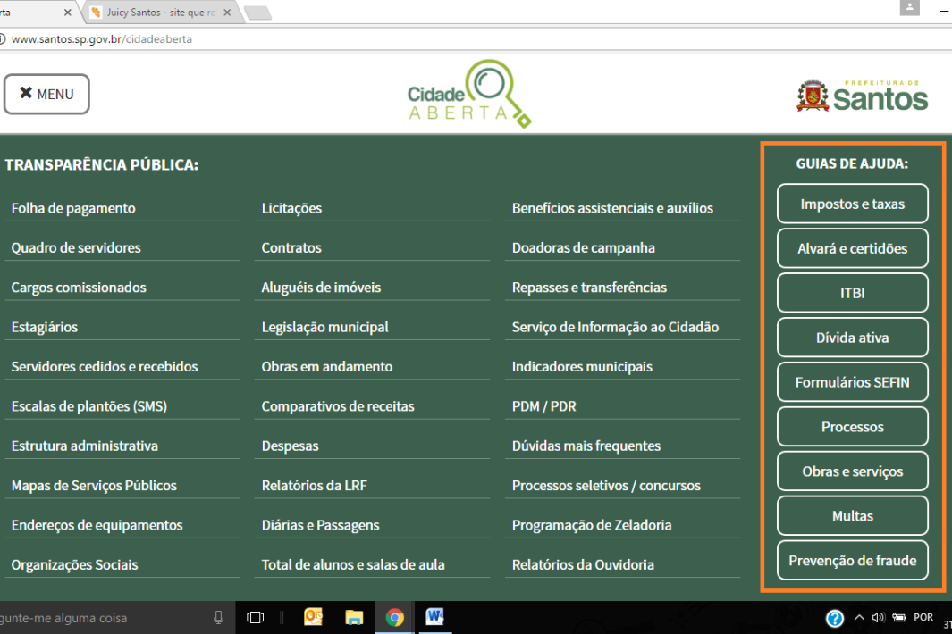The height and width of the screenshot is (634, 952).
Task: Open the site MENU button
Action: click(46, 94)
